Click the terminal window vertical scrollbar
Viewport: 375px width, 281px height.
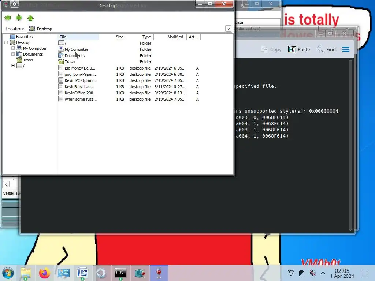click(x=350, y=145)
